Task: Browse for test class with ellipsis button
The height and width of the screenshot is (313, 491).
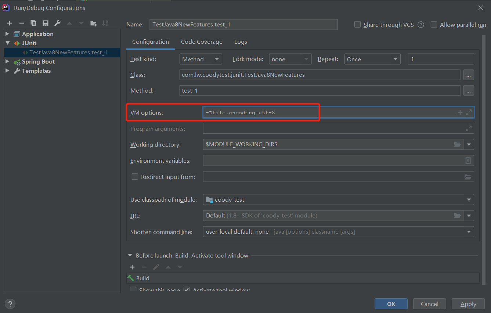Action: click(468, 75)
